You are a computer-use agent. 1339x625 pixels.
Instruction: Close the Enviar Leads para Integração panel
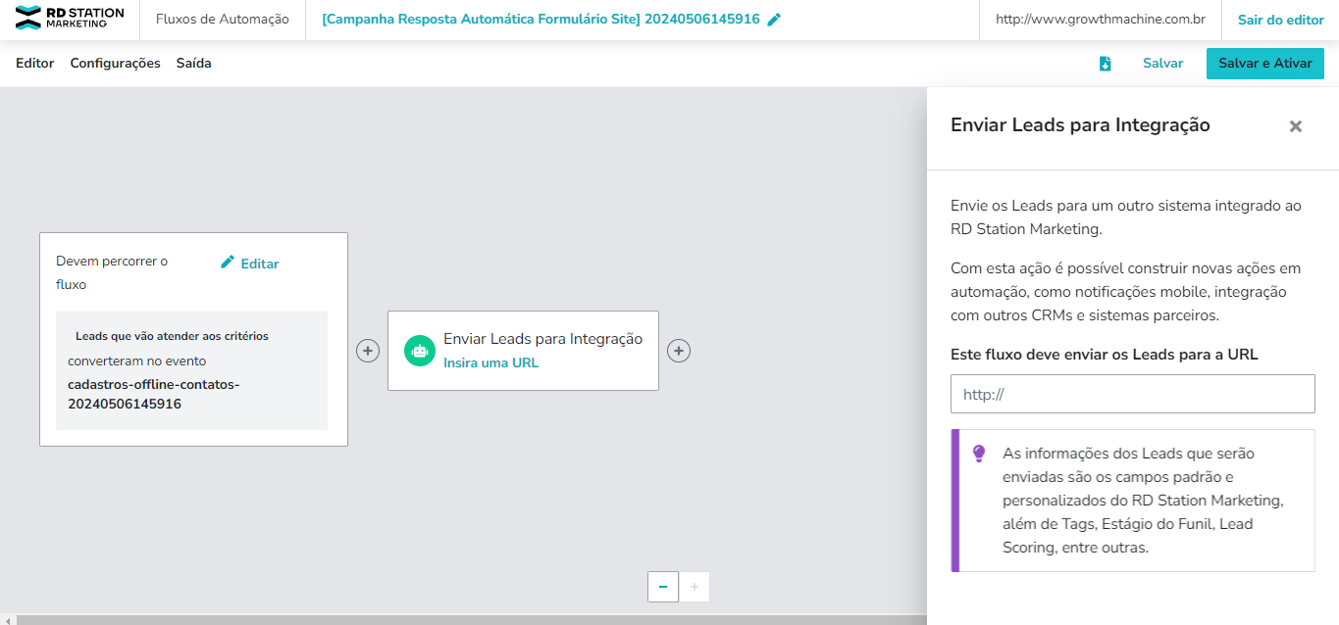pos(1295,126)
